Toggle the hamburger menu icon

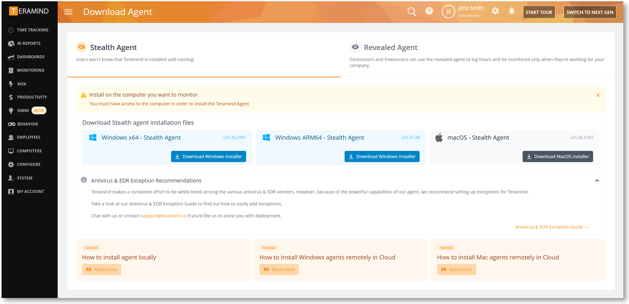coord(68,12)
